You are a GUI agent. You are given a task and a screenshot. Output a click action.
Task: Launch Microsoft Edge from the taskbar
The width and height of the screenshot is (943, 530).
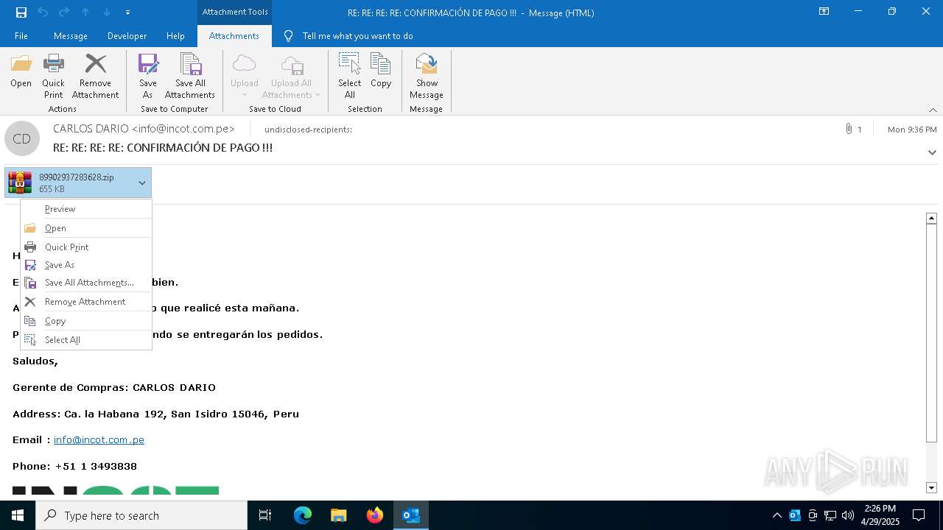303,515
